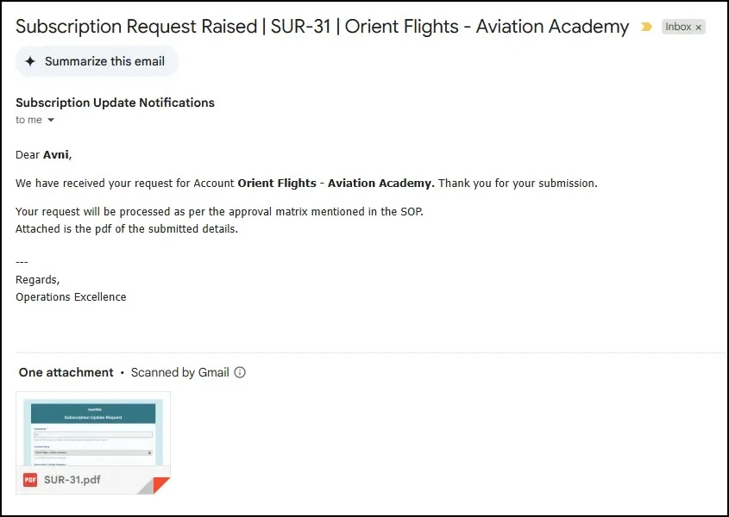Viewport: 729px width, 517px height.
Task: Click the sparkle icon in the Summarize button
Action: (30, 61)
